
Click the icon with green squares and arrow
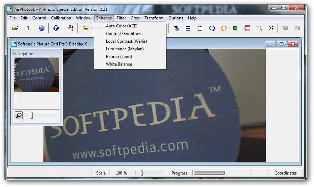(x=71, y=28)
